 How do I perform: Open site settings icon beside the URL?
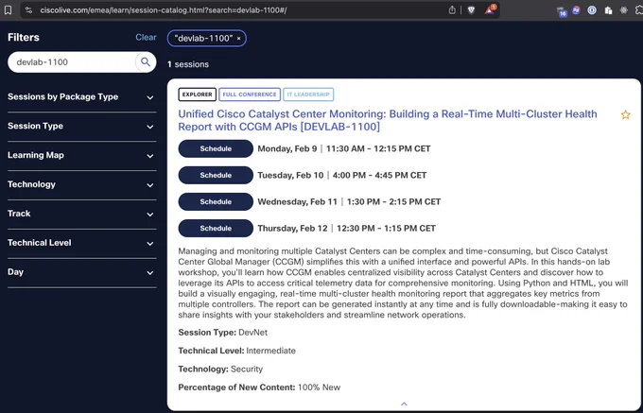coord(28,10)
